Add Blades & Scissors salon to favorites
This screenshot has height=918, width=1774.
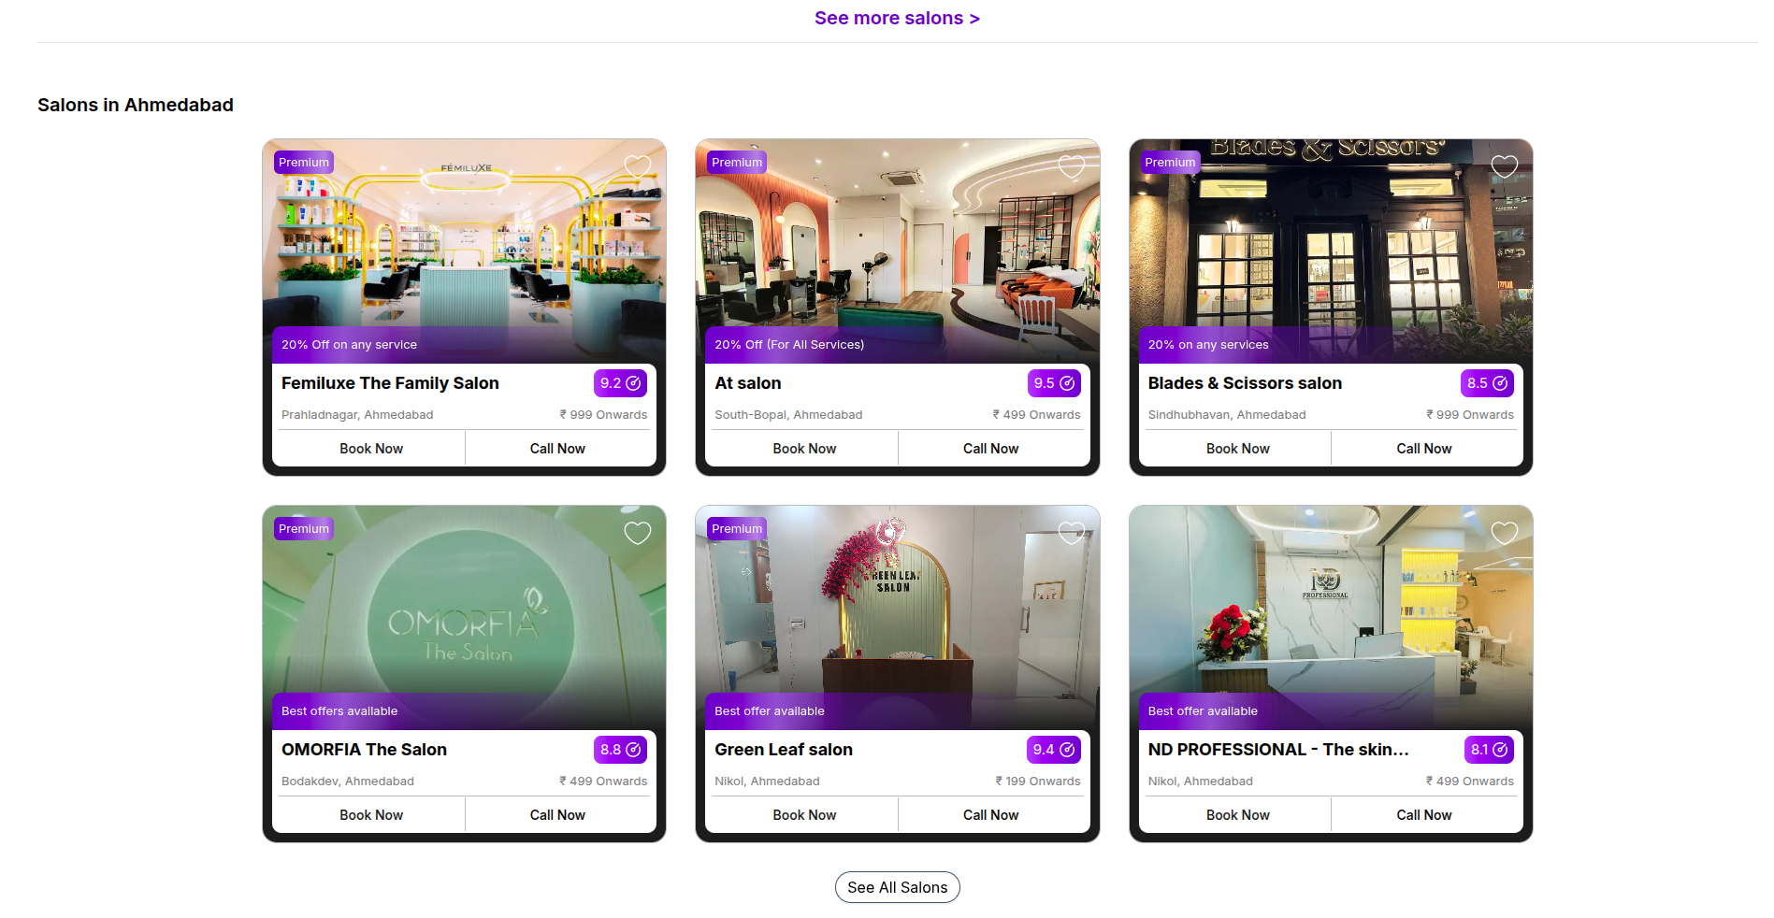[1505, 167]
